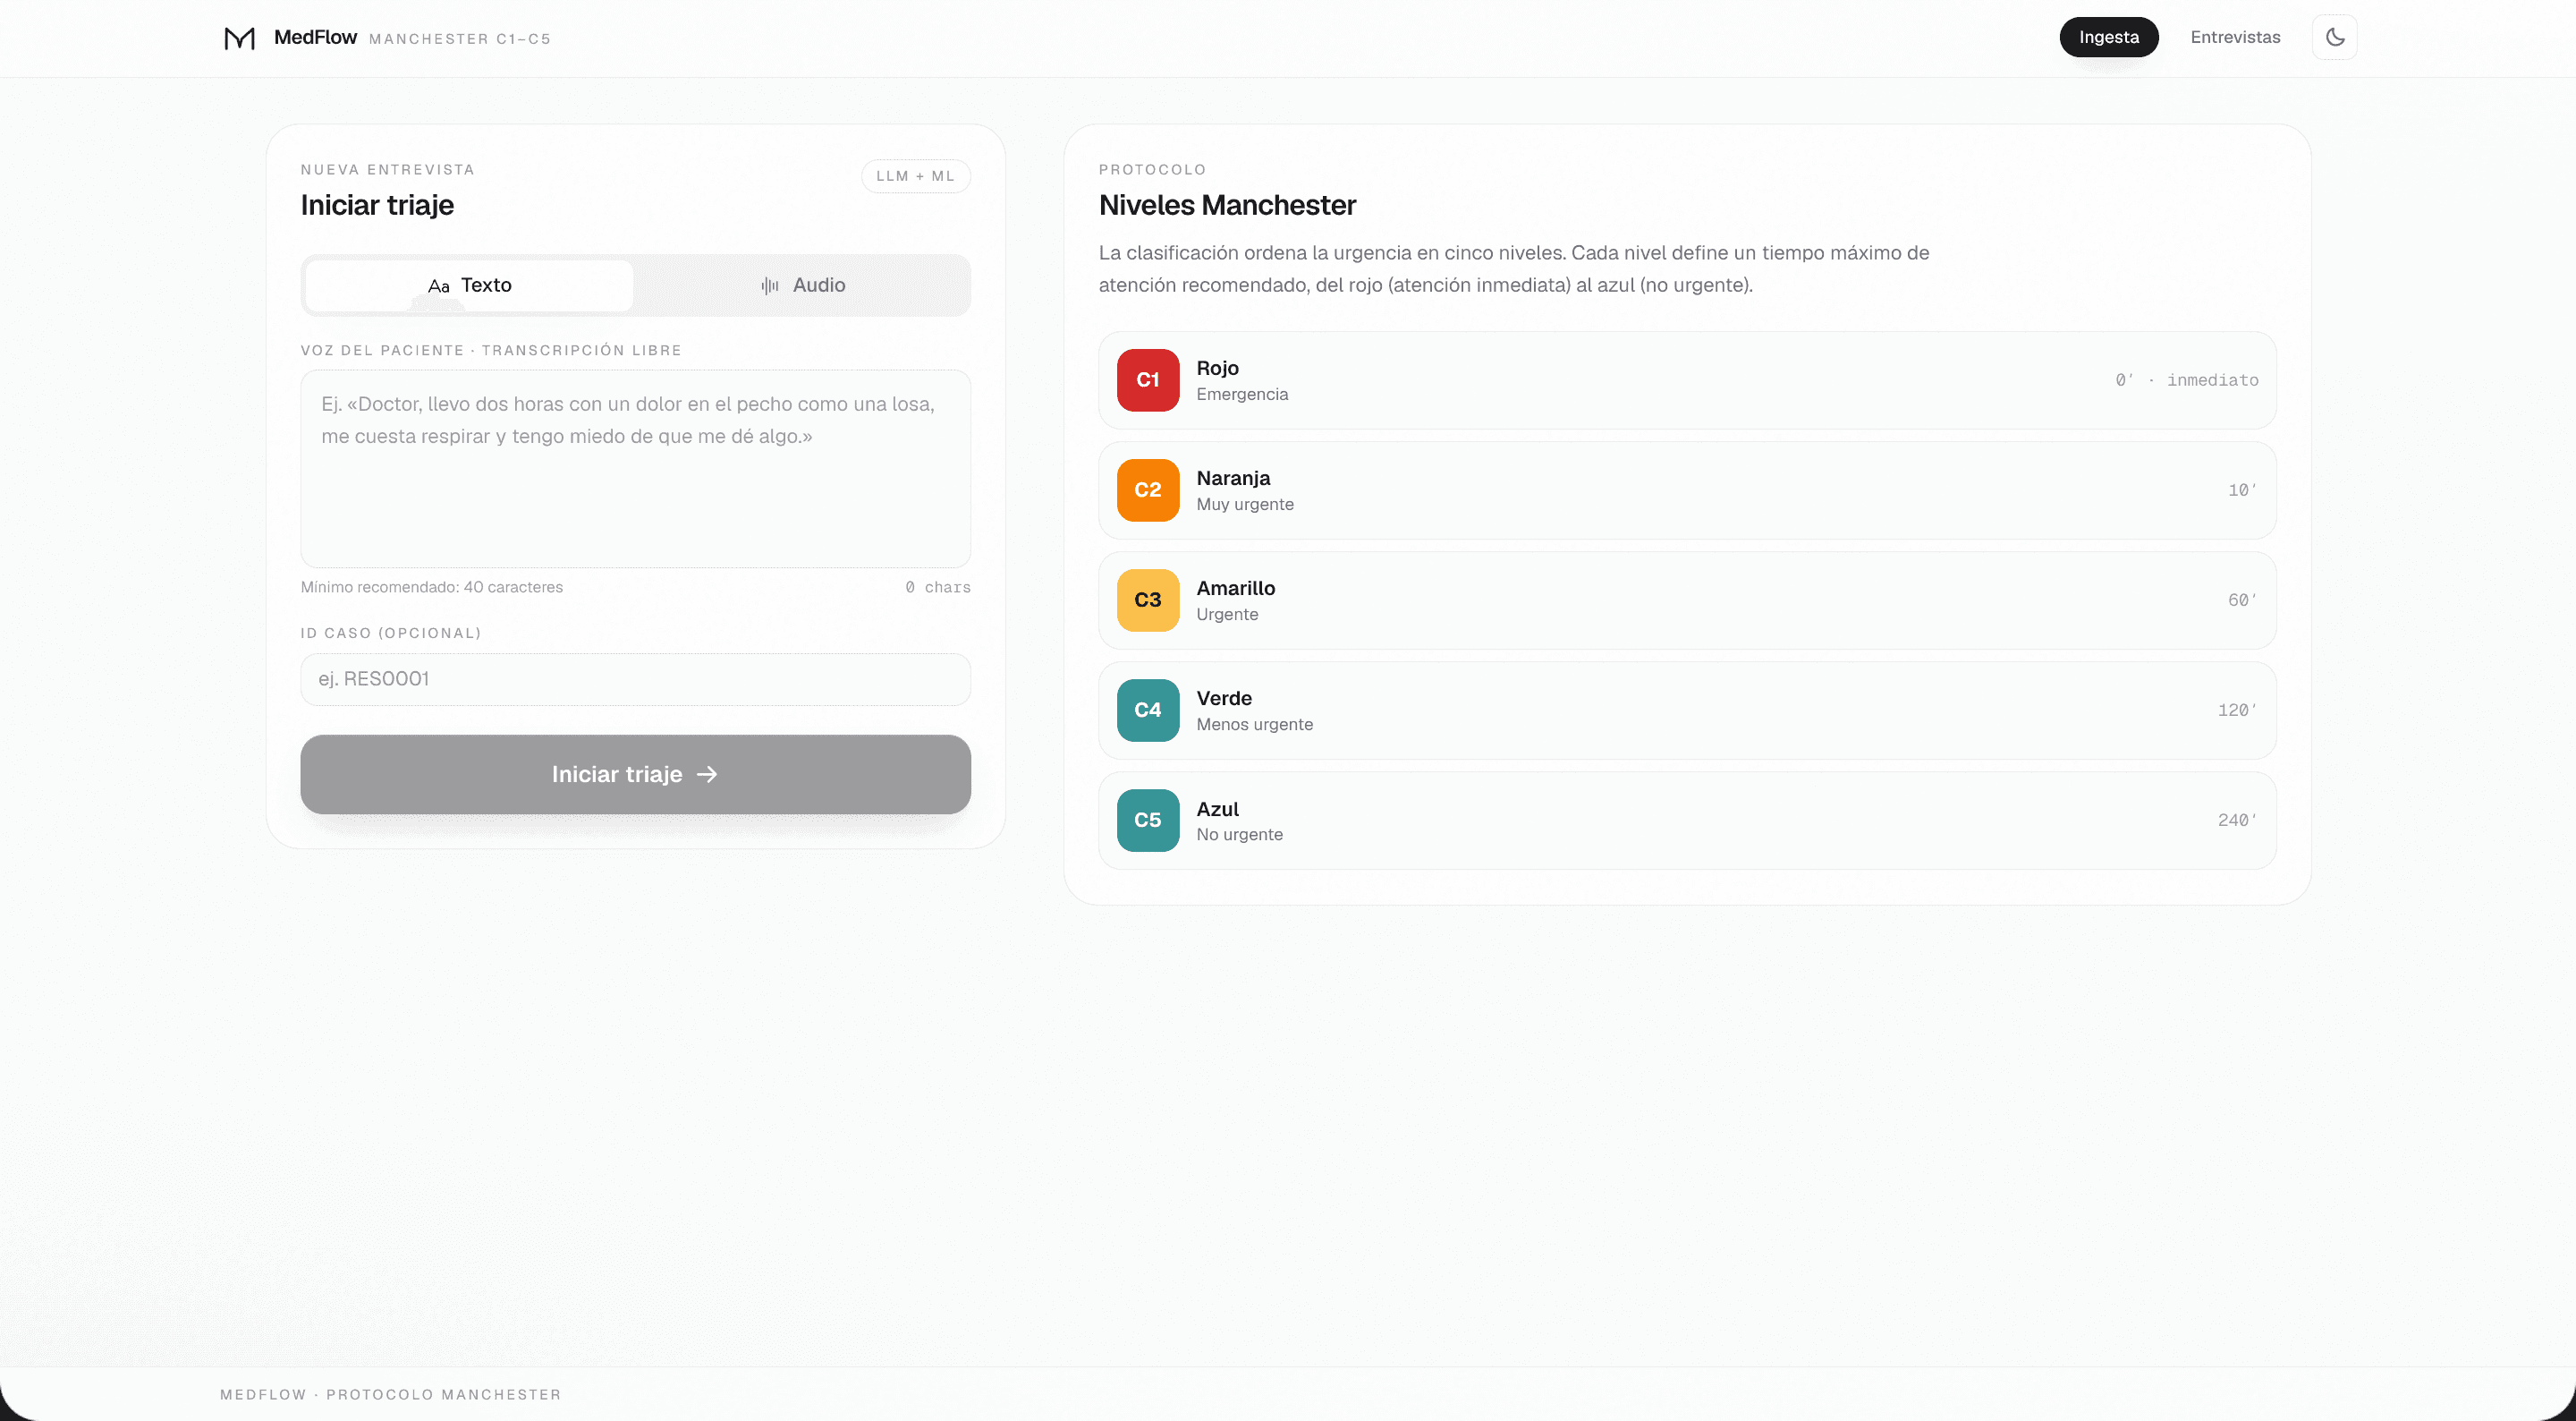Viewport: 2576px width, 1421px height.
Task: Select the Rojo Emergencia row
Action: 1687,380
